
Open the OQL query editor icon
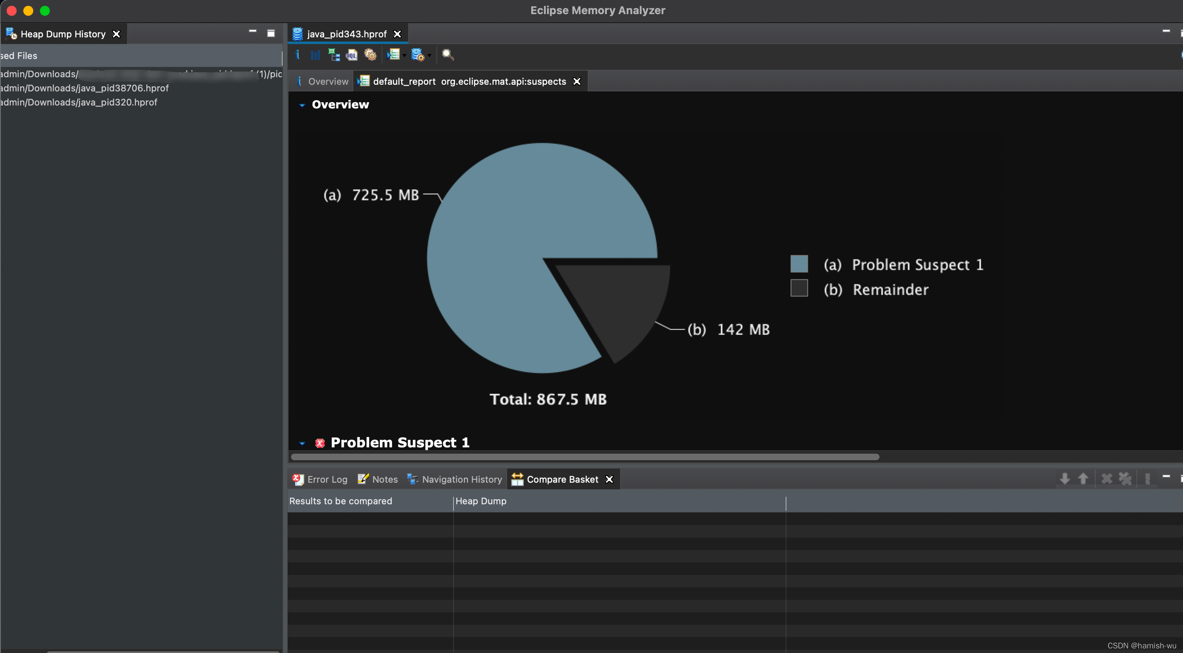(352, 55)
